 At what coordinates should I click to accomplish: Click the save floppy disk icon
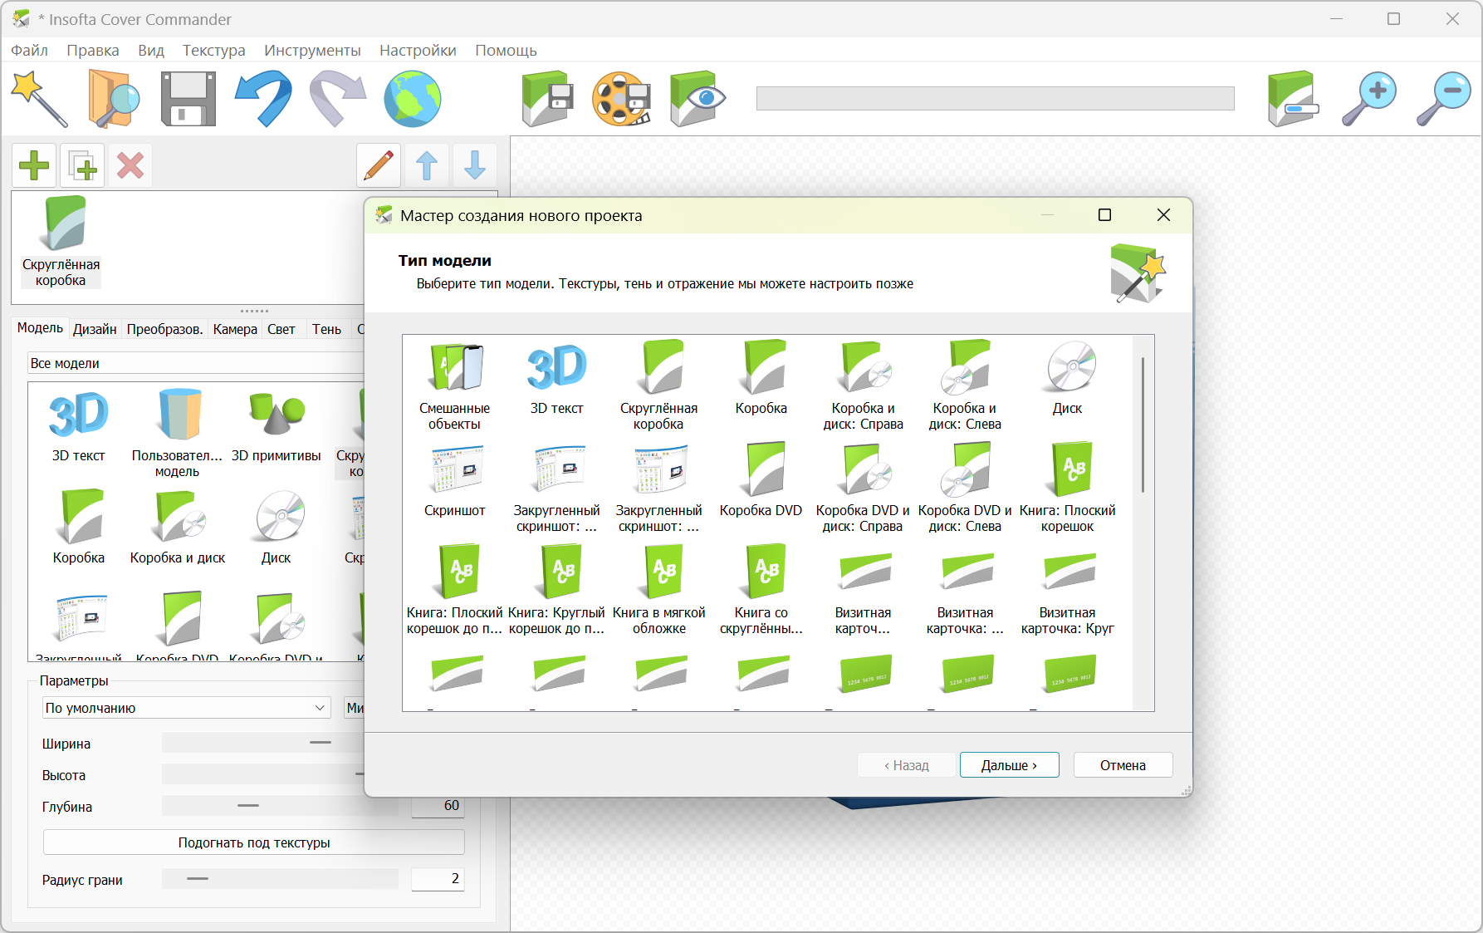[x=188, y=99]
